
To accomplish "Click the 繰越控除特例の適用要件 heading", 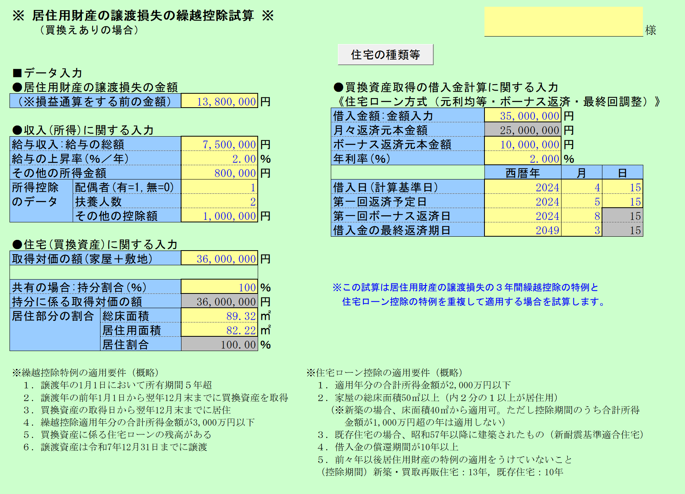I will [x=85, y=372].
